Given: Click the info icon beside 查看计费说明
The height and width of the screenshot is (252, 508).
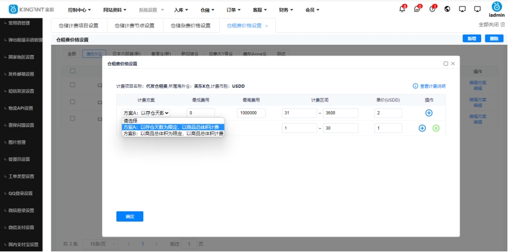Looking at the screenshot, I should pyautogui.click(x=415, y=86).
